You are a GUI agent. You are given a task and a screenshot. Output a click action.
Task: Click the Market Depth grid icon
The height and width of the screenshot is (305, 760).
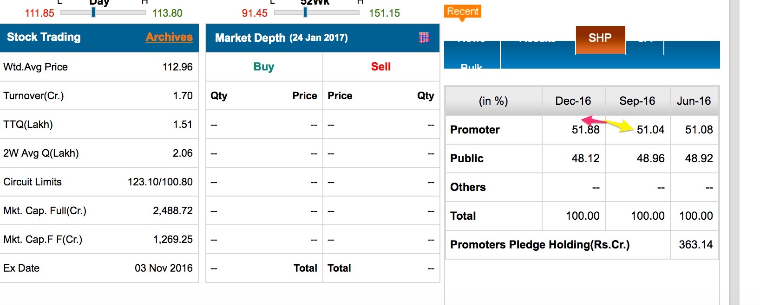(x=424, y=38)
